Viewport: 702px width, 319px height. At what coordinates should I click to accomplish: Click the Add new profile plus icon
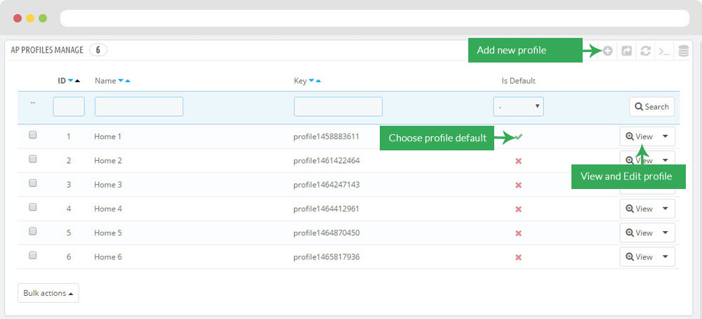pos(607,51)
